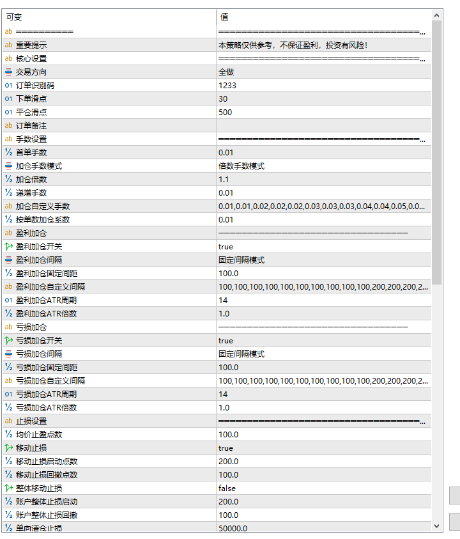Click the double icon beside 盈利加仓固定间距
The height and width of the screenshot is (539, 460).
click(8, 273)
